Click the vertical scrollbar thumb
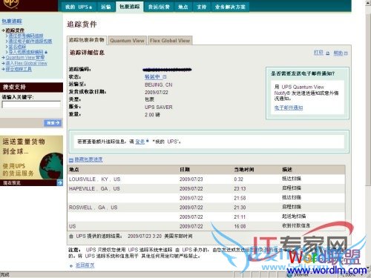The image size is (371, 278). click(x=368, y=99)
